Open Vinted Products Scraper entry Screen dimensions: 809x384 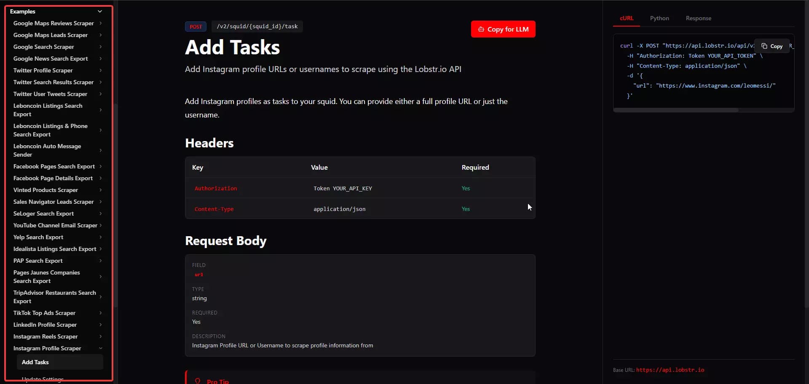[x=46, y=190]
